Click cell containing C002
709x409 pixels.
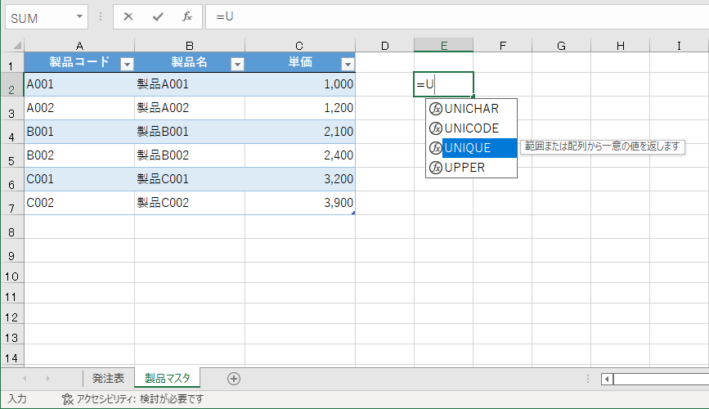(79, 203)
